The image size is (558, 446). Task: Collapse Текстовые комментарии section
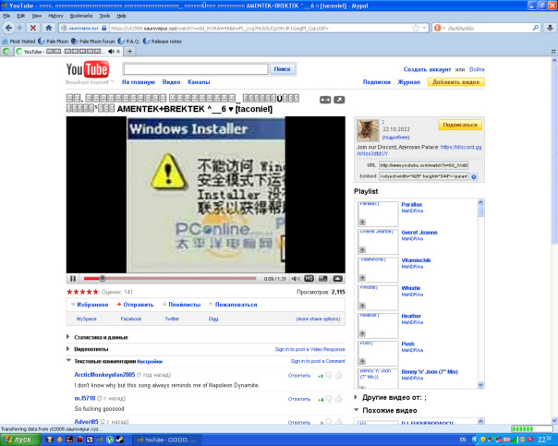click(68, 361)
